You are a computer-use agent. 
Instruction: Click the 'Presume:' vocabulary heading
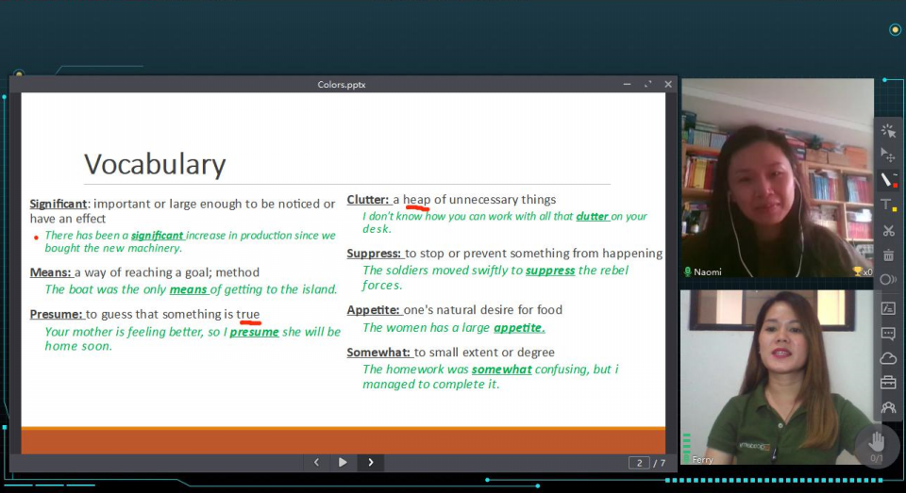click(56, 314)
